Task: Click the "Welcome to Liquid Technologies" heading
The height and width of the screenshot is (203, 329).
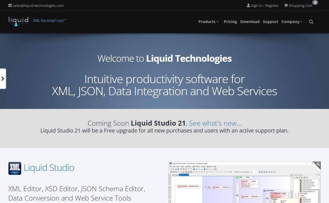Action: [x=164, y=58]
